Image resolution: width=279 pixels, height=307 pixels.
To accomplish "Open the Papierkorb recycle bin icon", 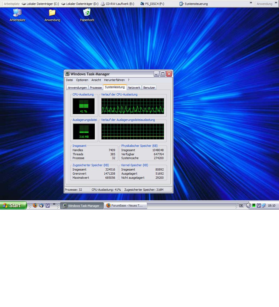I will pos(87,15).
